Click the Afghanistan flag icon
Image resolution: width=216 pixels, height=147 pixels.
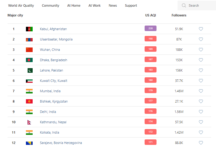tap(29, 29)
